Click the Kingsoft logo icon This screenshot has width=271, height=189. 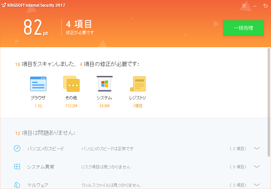pos(4,5)
